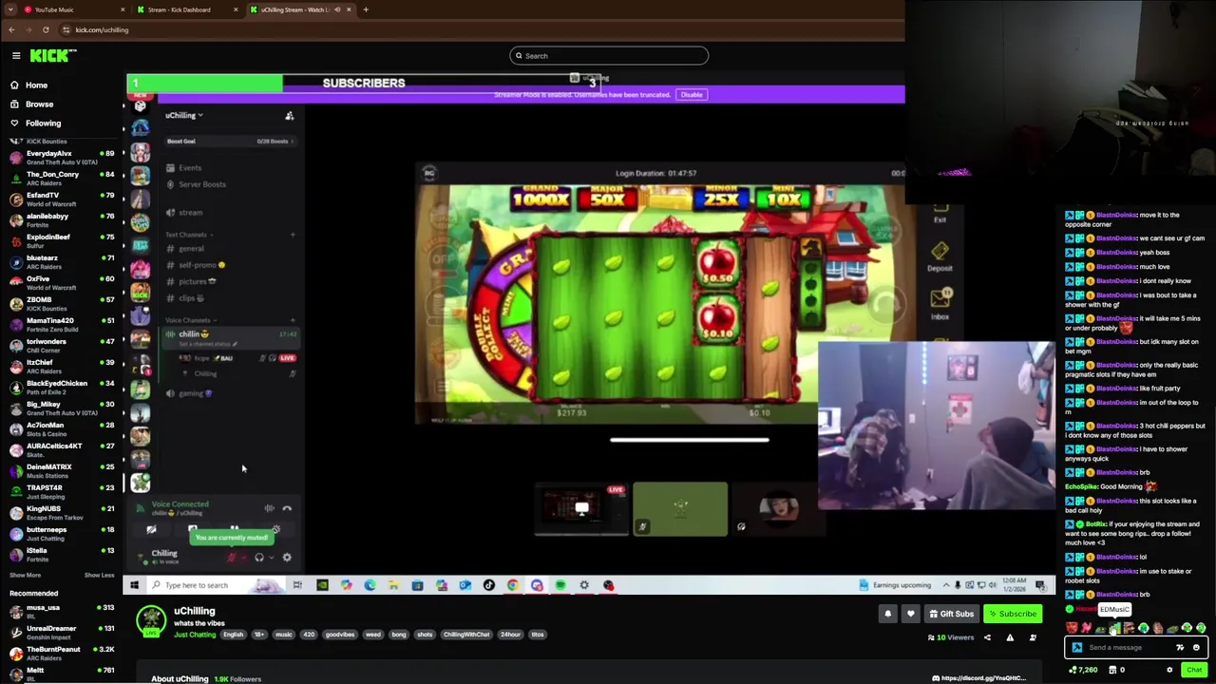Click Windows Start button in streamed desktop
Image resolution: width=1216 pixels, height=684 pixels.
coord(135,585)
